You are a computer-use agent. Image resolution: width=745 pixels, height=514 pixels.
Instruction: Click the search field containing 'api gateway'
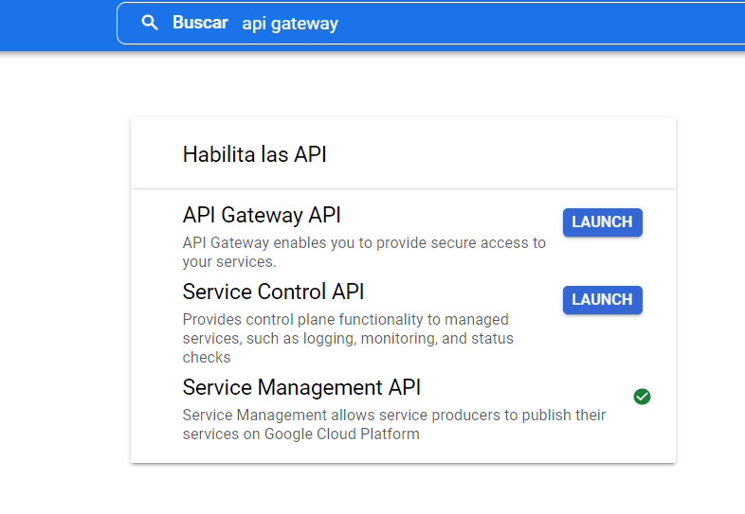[x=430, y=24]
